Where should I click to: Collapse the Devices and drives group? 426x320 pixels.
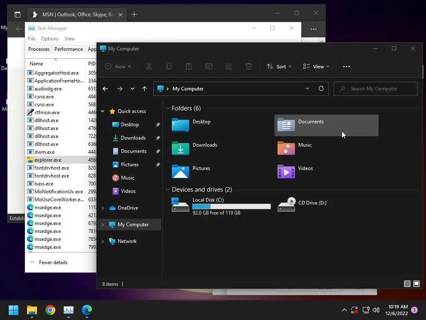(168, 190)
